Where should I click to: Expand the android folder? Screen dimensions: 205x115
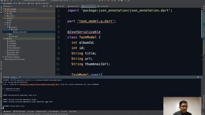coord(5,16)
